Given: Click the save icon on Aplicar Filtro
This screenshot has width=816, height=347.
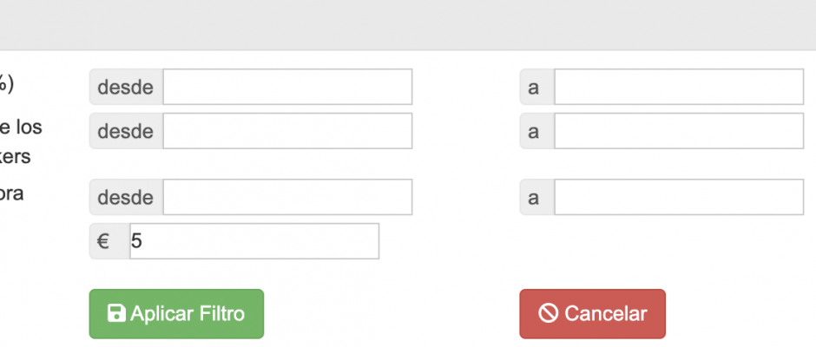Looking at the screenshot, I should [116, 314].
